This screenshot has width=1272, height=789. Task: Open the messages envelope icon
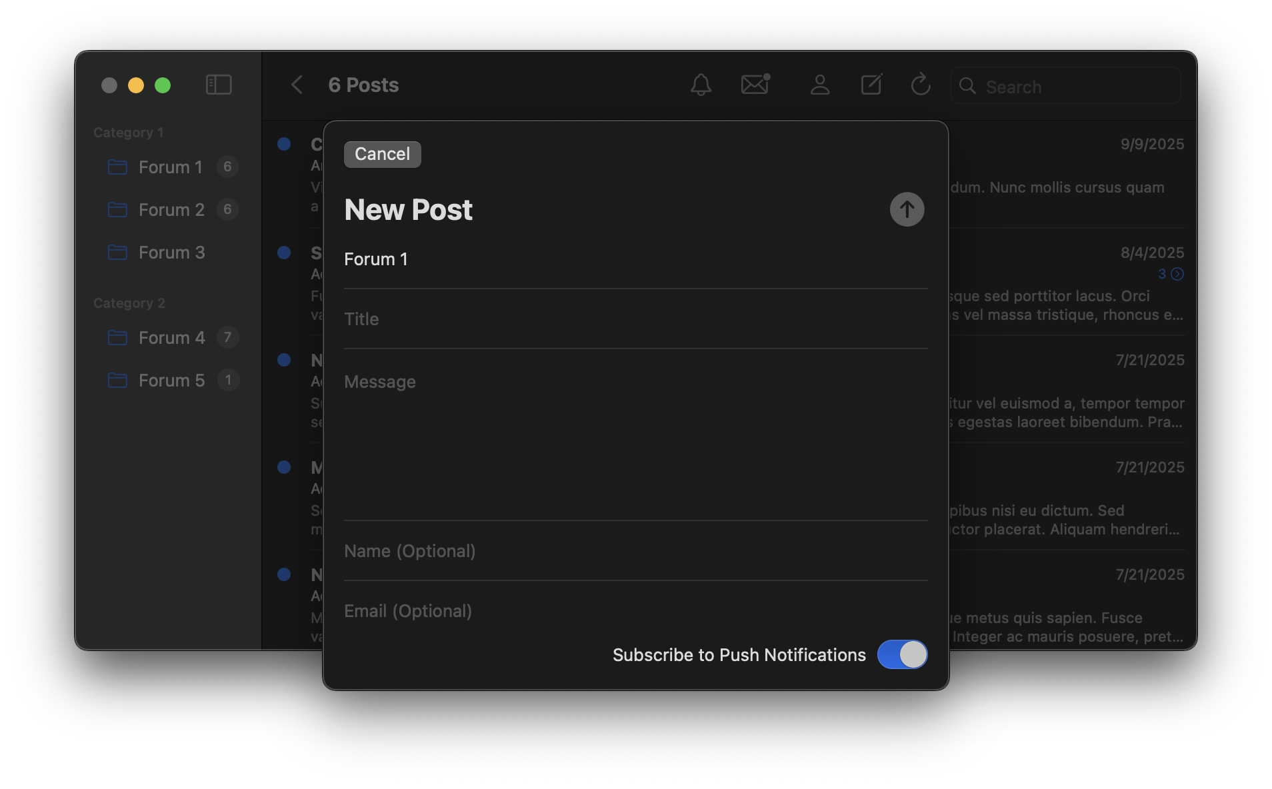[x=755, y=85]
